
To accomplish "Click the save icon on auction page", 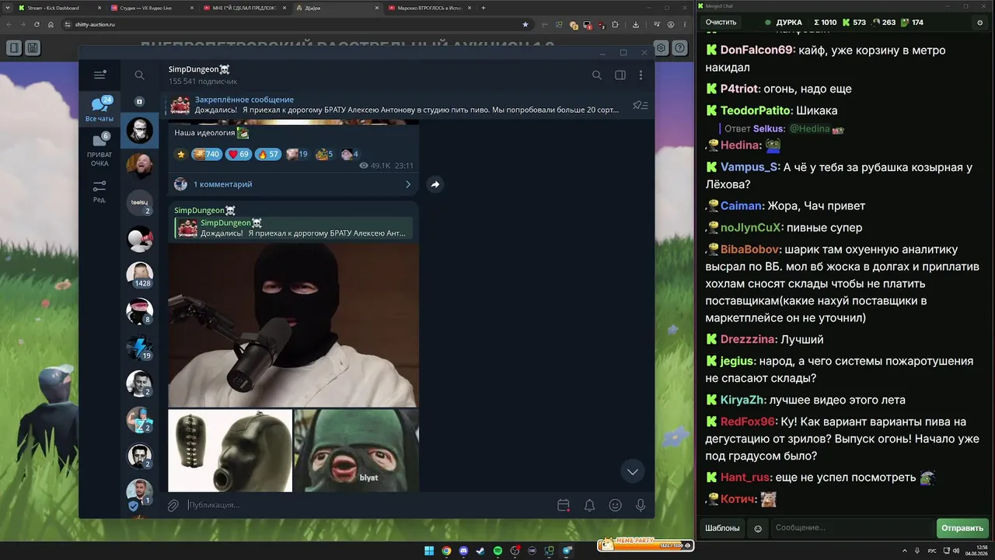I will (x=33, y=48).
